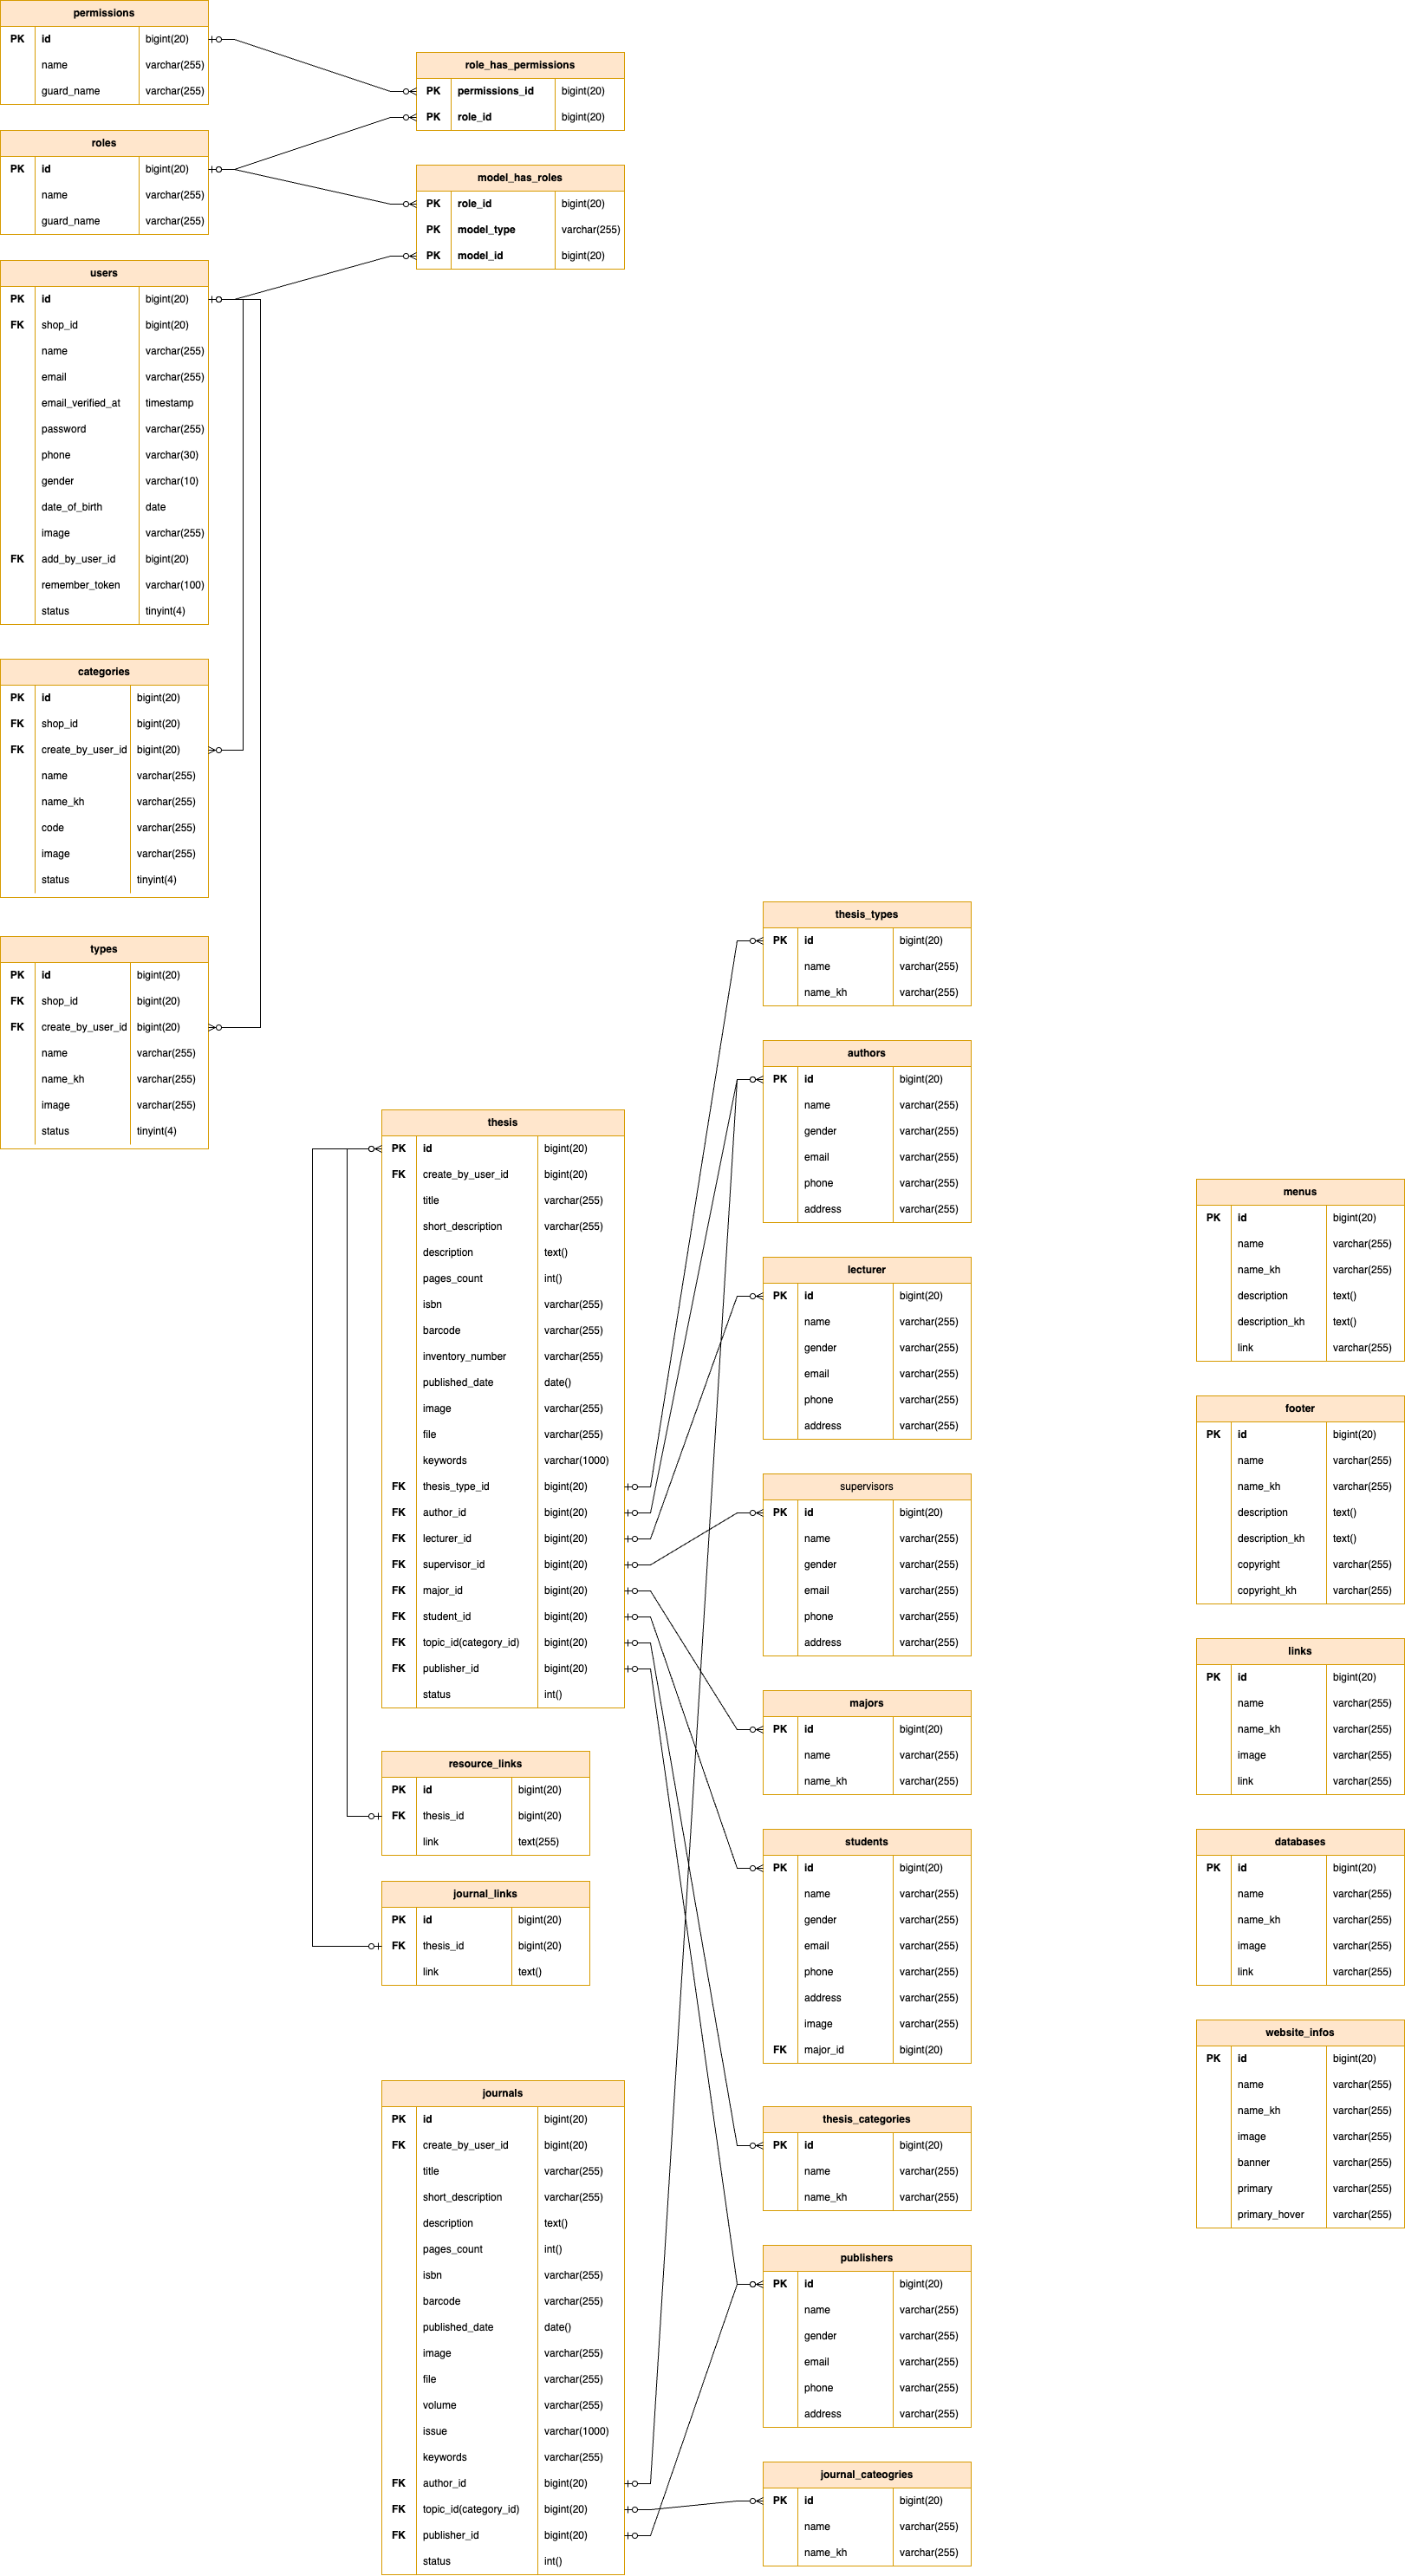Screen dimensions: 1405x2576
Task: Click copyright_kh field in footer table
Action: click(1266, 1590)
